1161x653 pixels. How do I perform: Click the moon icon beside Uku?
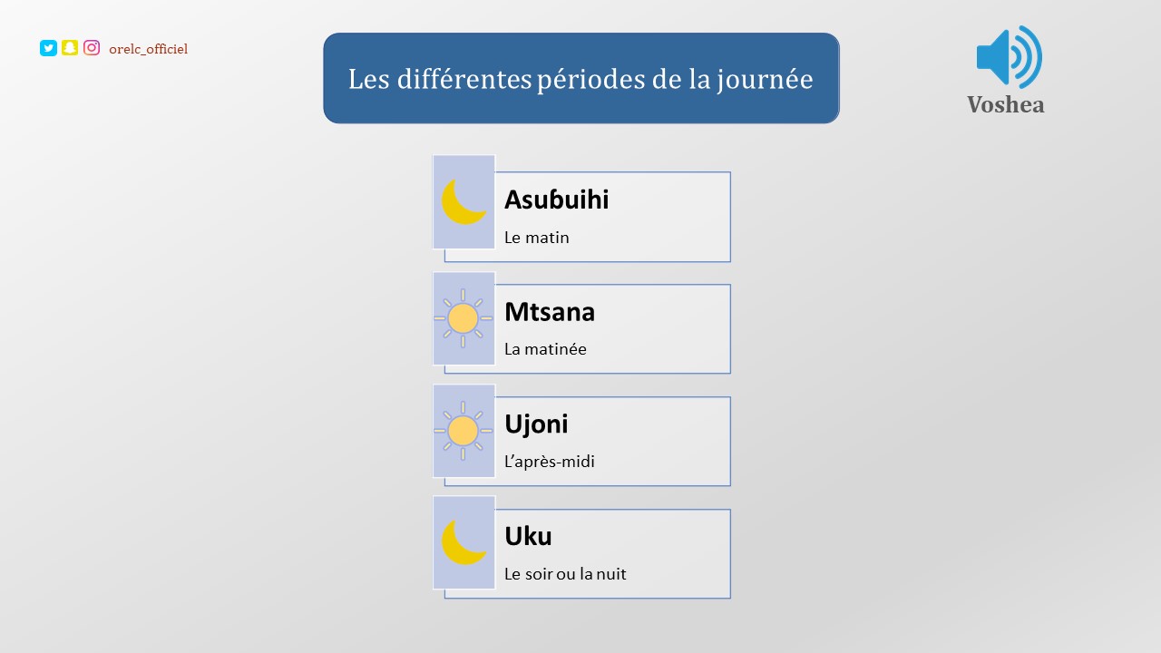pos(463,542)
